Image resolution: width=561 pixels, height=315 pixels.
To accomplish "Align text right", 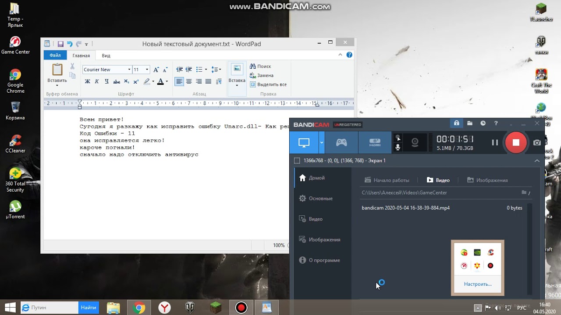I will [x=199, y=81].
